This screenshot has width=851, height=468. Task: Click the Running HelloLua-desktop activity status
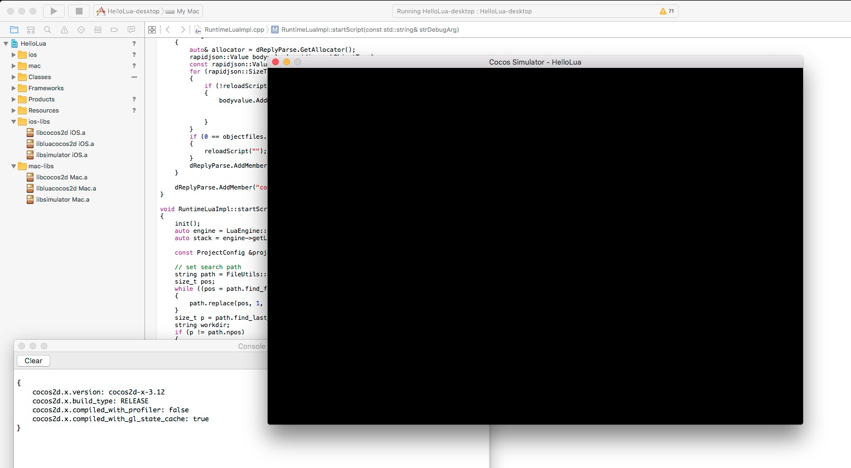pos(465,11)
